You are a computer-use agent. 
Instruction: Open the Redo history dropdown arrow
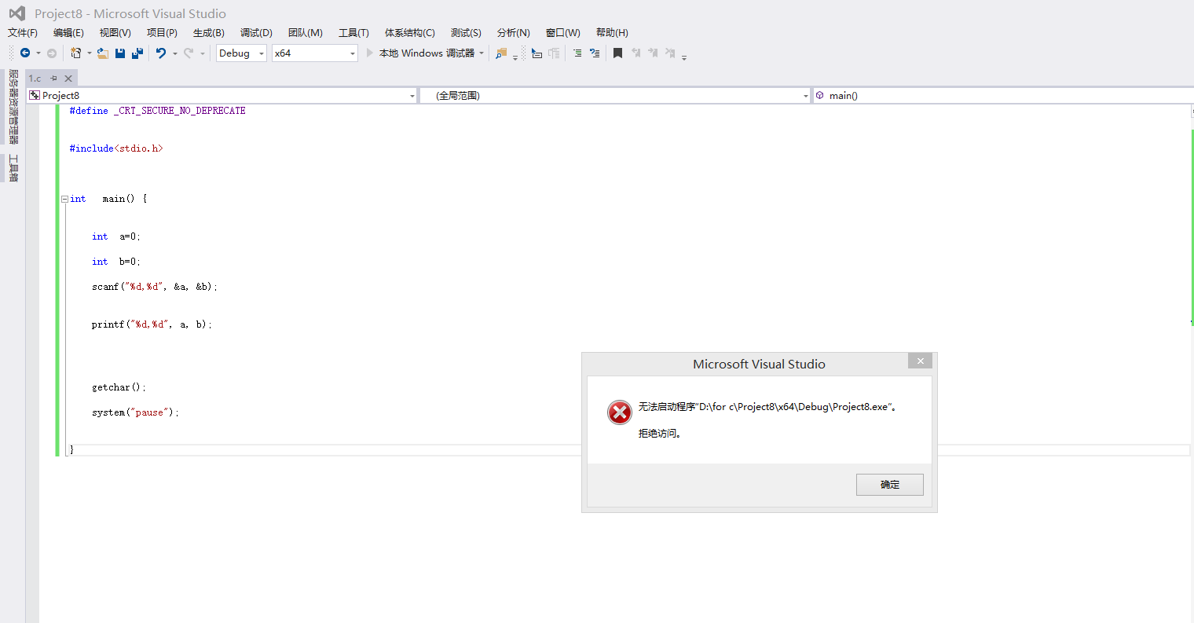[x=202, y=53]
